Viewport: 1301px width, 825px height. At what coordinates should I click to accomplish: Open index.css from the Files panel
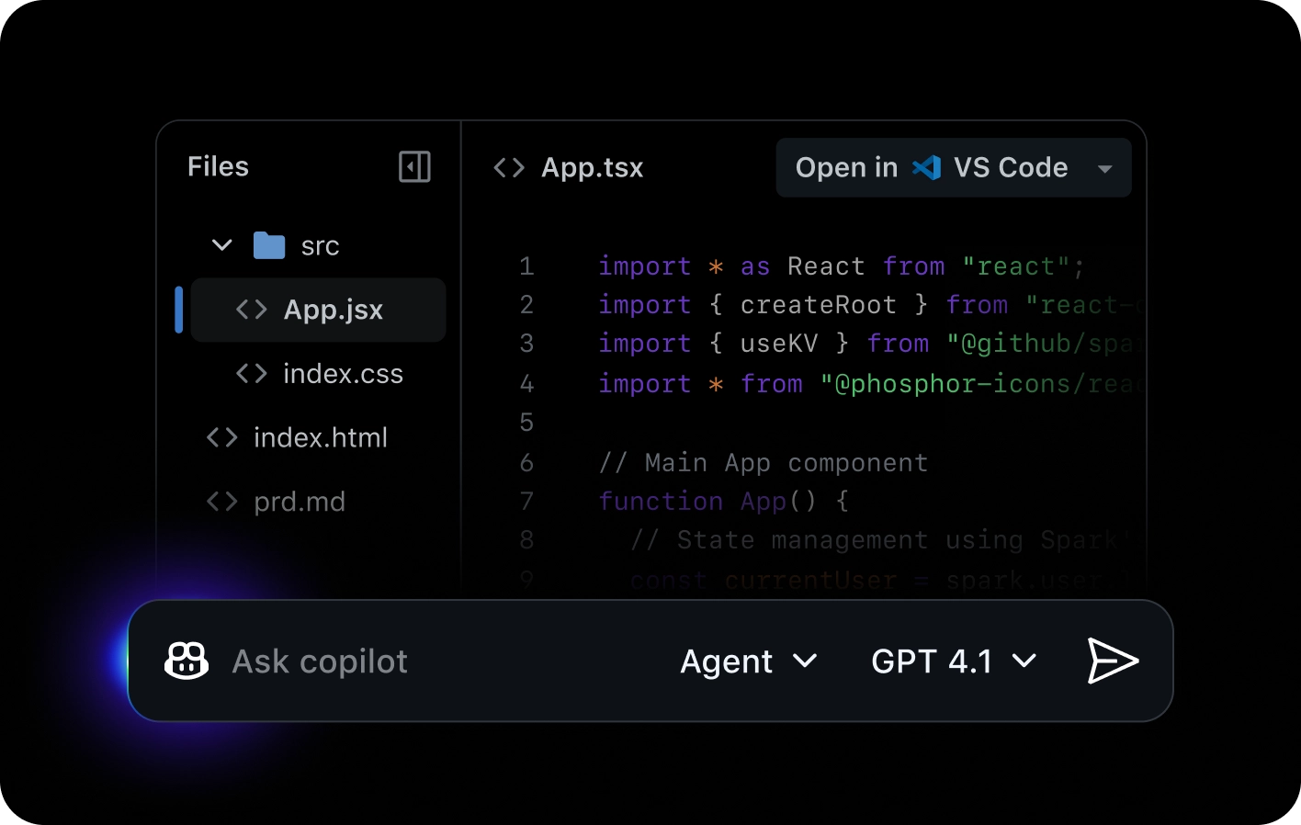[x=343, y=374]
